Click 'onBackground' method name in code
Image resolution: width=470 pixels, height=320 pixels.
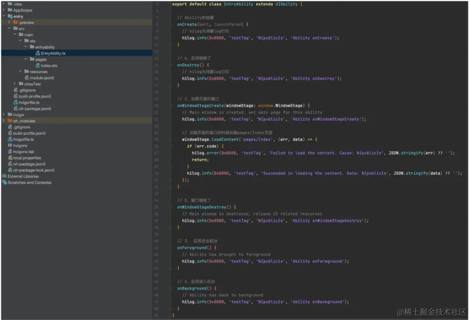(x=192, y=288)
